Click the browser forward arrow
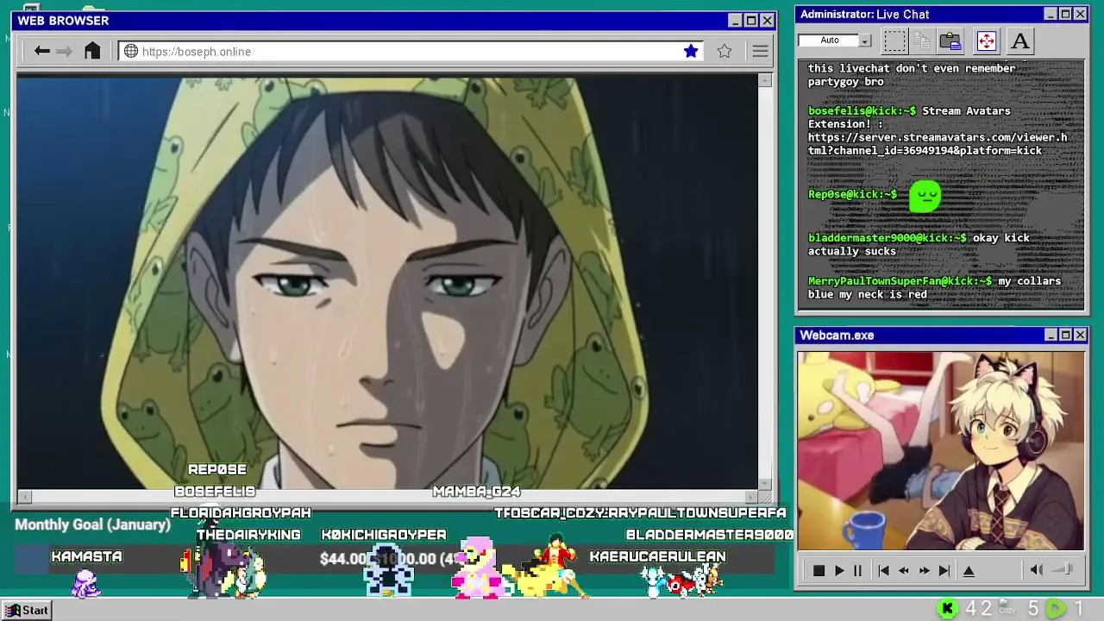Screen dimensions: 1104x621 (64, 51)
